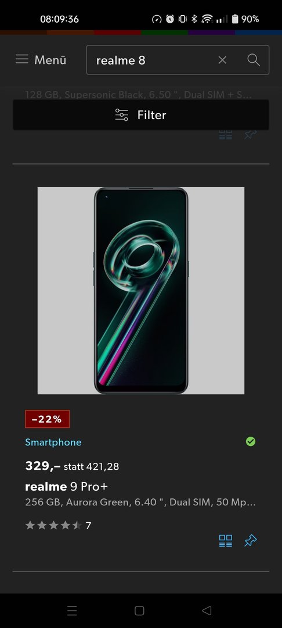Open the hamburger Menü icon
This screenshot has width=282, height=628.
pos(22,60)
